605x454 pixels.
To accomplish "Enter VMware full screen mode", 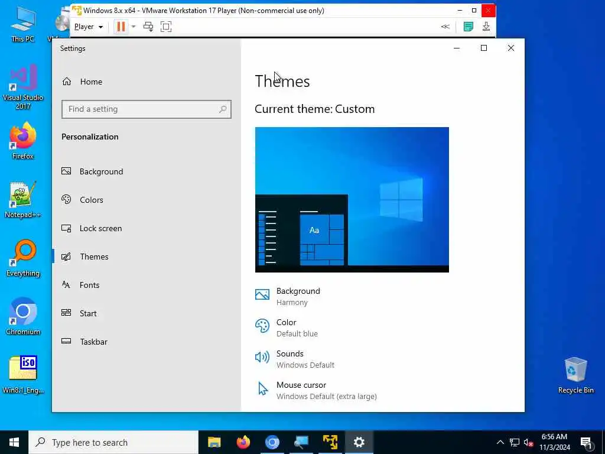I will pyautogui.click(x=166, y=27).
